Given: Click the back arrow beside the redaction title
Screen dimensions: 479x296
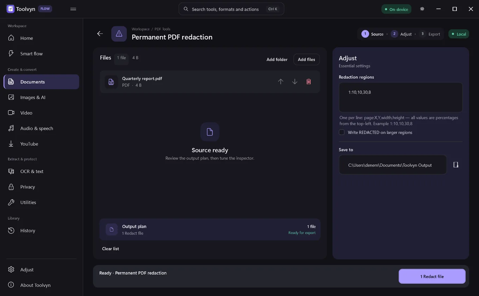Looking at the screenshot, I should point(100,33).
